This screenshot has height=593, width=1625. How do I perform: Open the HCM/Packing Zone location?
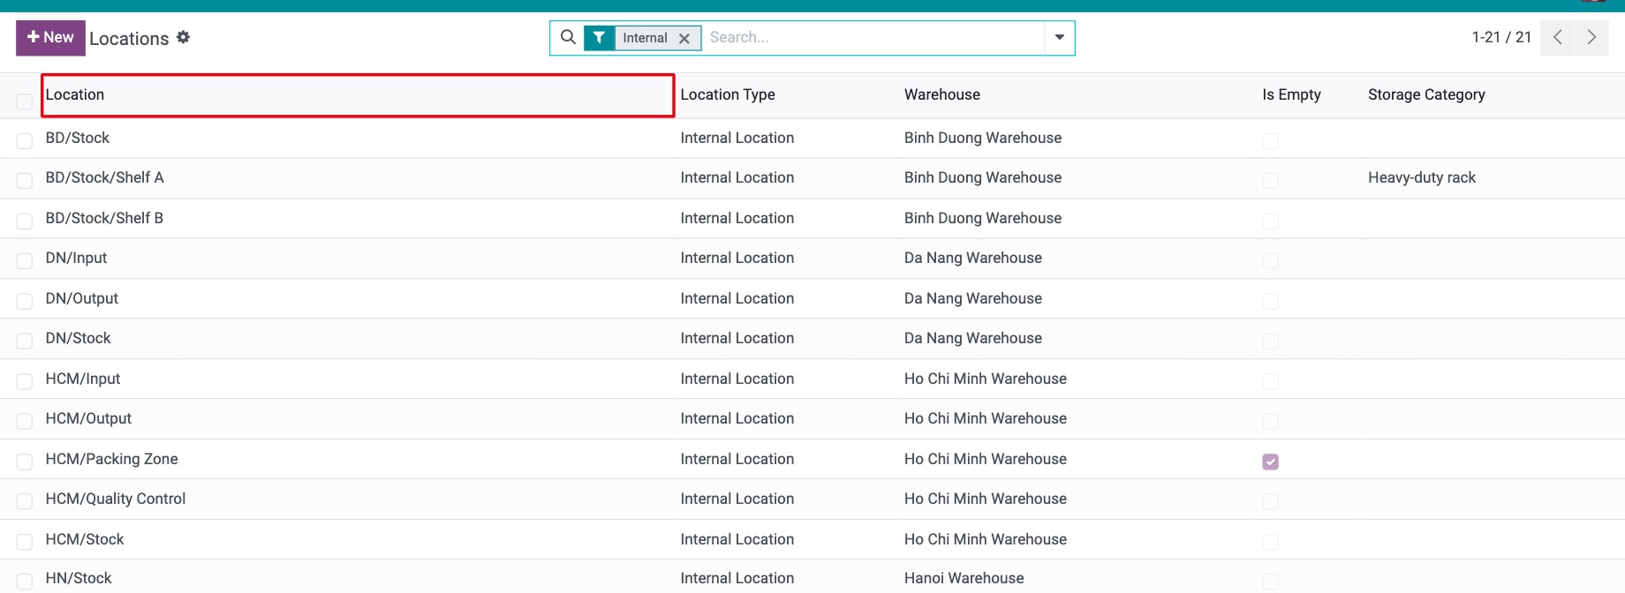tap(111, 459)
